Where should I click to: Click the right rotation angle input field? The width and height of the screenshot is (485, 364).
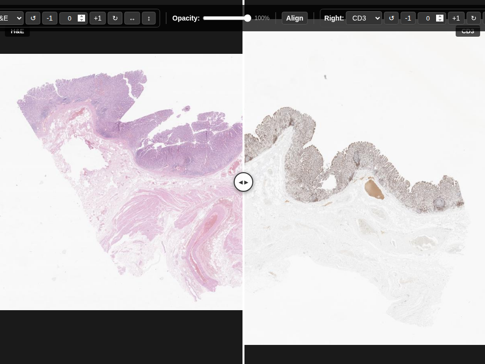[427, 18]
